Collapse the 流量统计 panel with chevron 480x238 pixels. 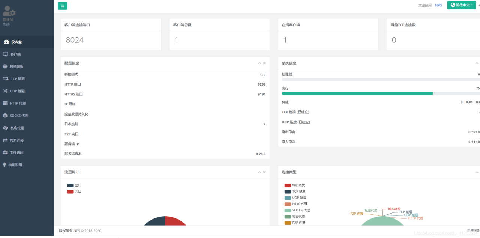click(259, 172)
